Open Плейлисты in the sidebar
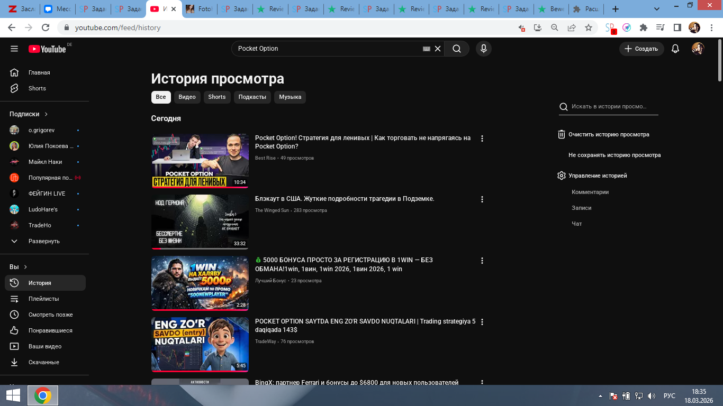Image resolution: width=723 pixels, height=406 pixels. pyautogui.click(x=45, y=299)
